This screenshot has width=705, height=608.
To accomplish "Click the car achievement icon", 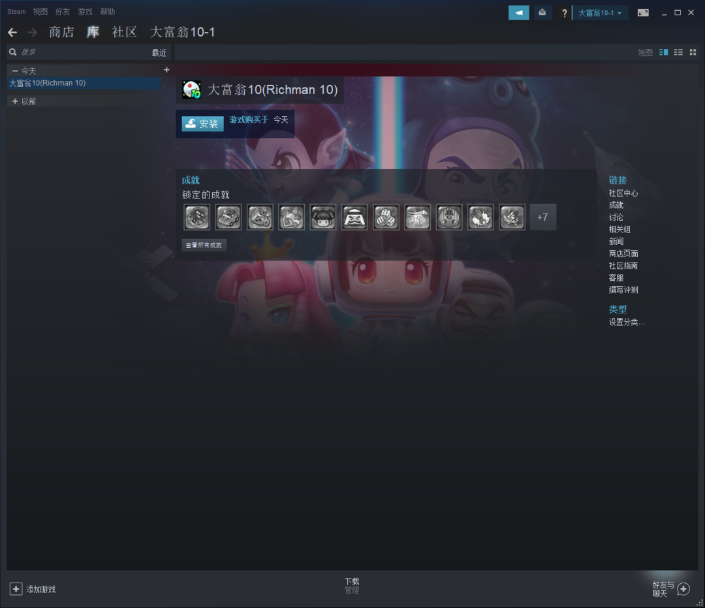I will click(x=228, y=217).
